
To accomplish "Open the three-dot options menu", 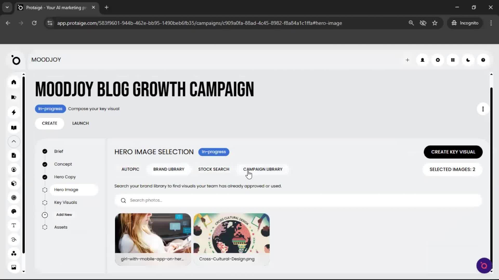I will click(x=483, y=109).
